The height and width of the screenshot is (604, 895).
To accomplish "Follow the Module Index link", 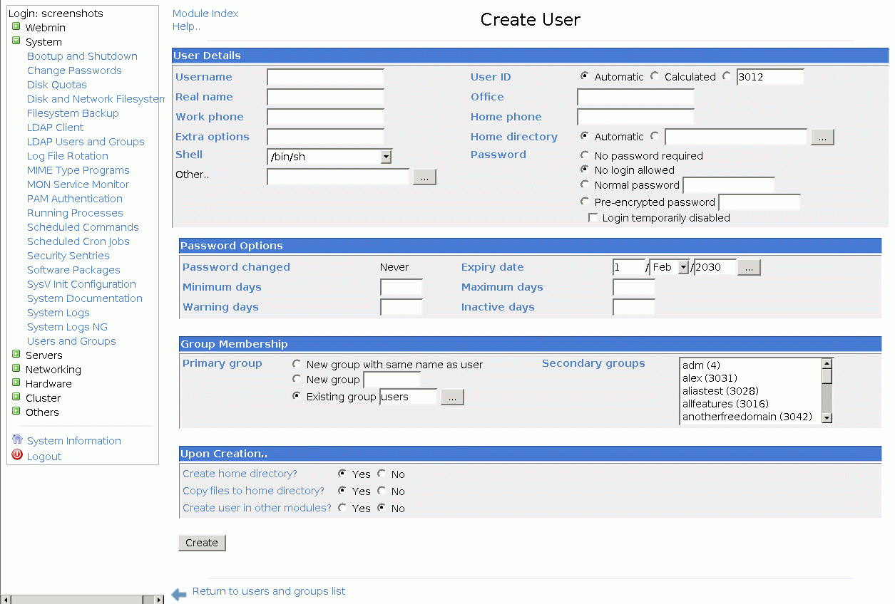I will [x=205, y=14].
